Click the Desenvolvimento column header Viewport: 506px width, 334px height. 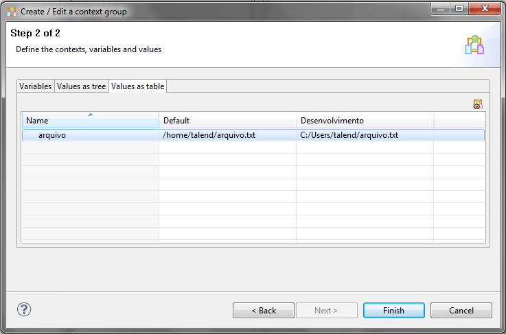coord(365,121)
